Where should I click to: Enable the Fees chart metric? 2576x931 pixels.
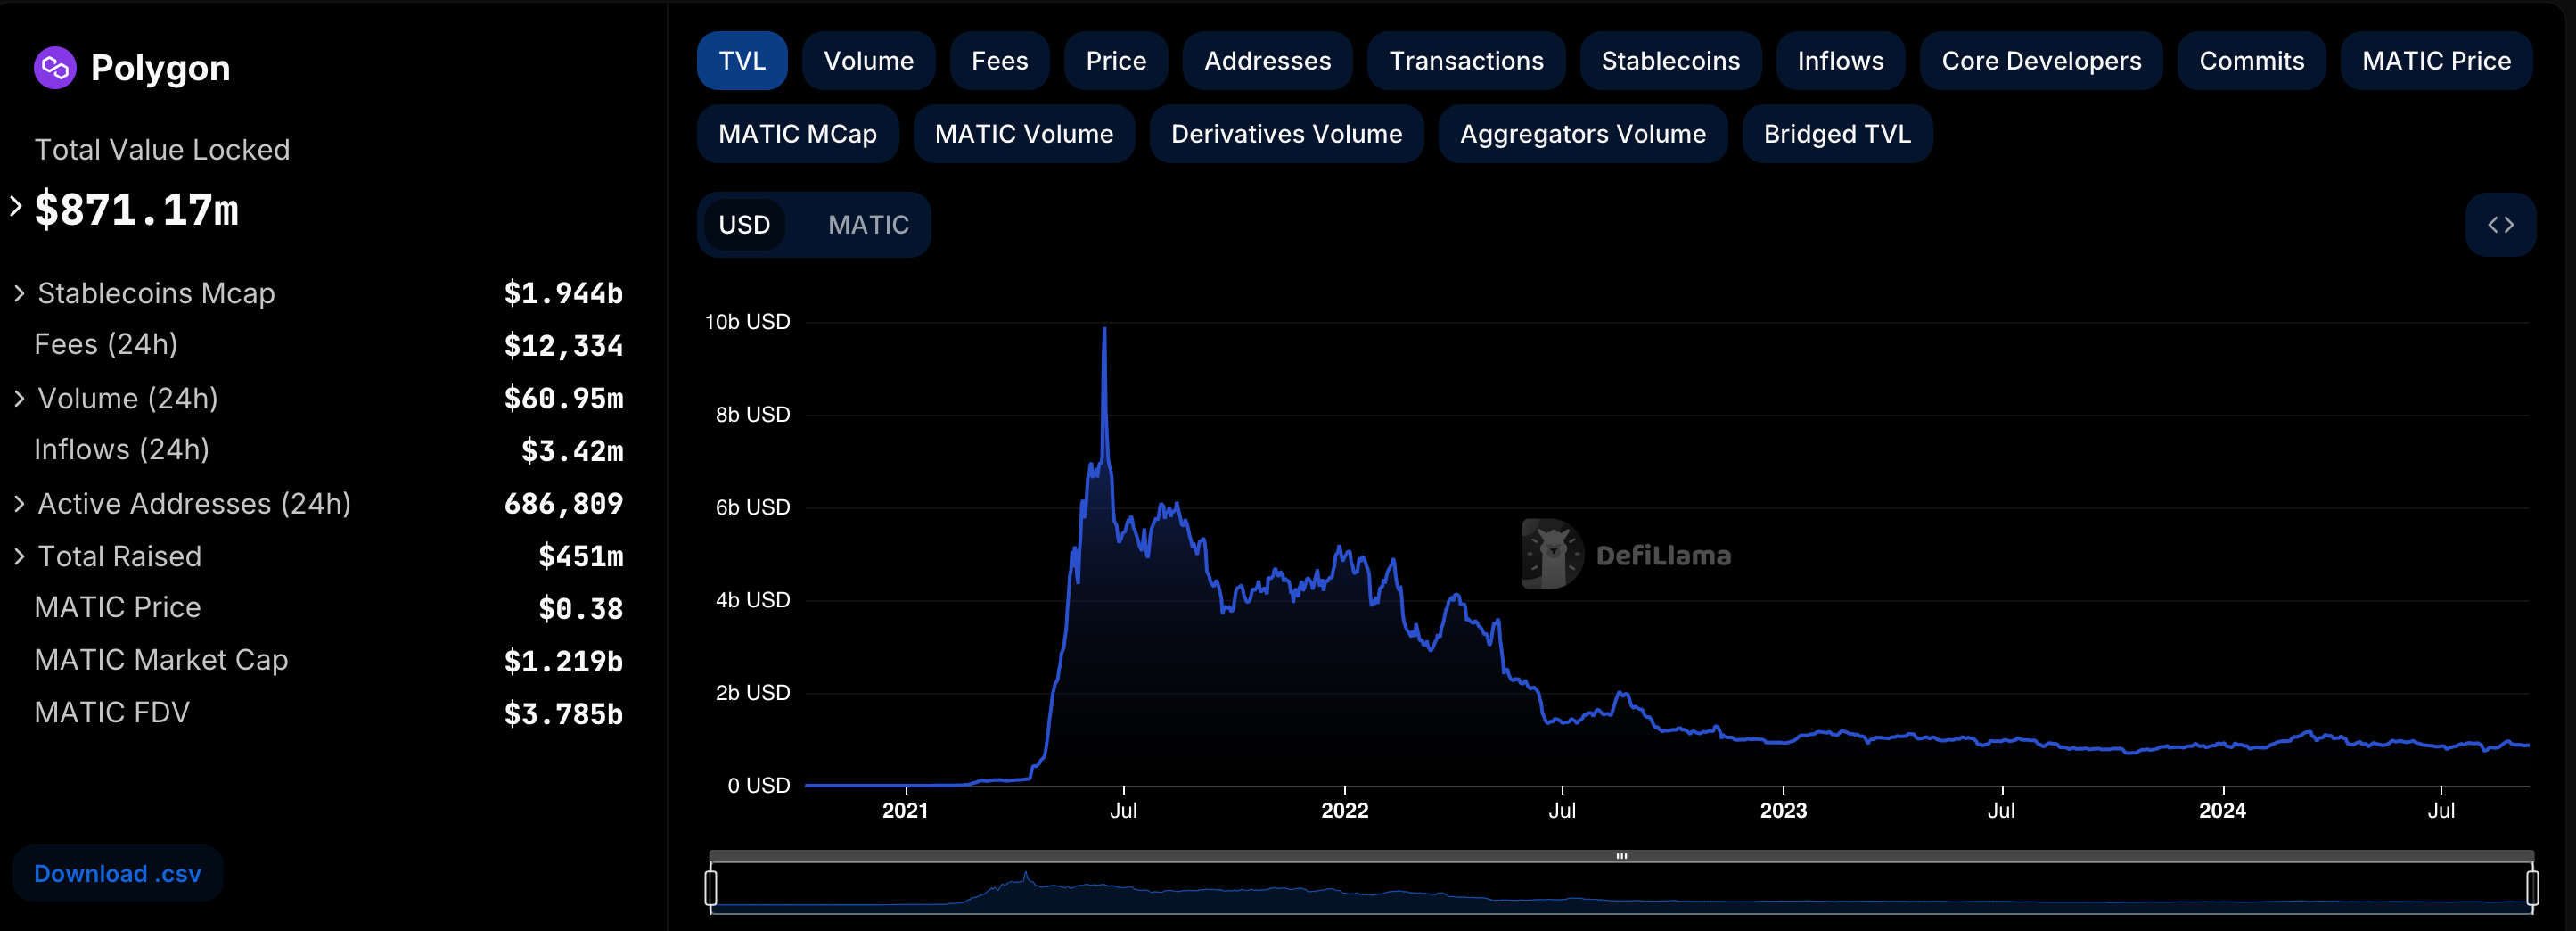(1000, 61)
